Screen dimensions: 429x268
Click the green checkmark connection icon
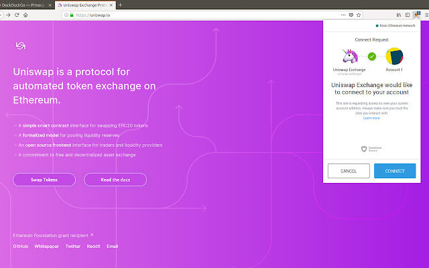coord(371,56)
